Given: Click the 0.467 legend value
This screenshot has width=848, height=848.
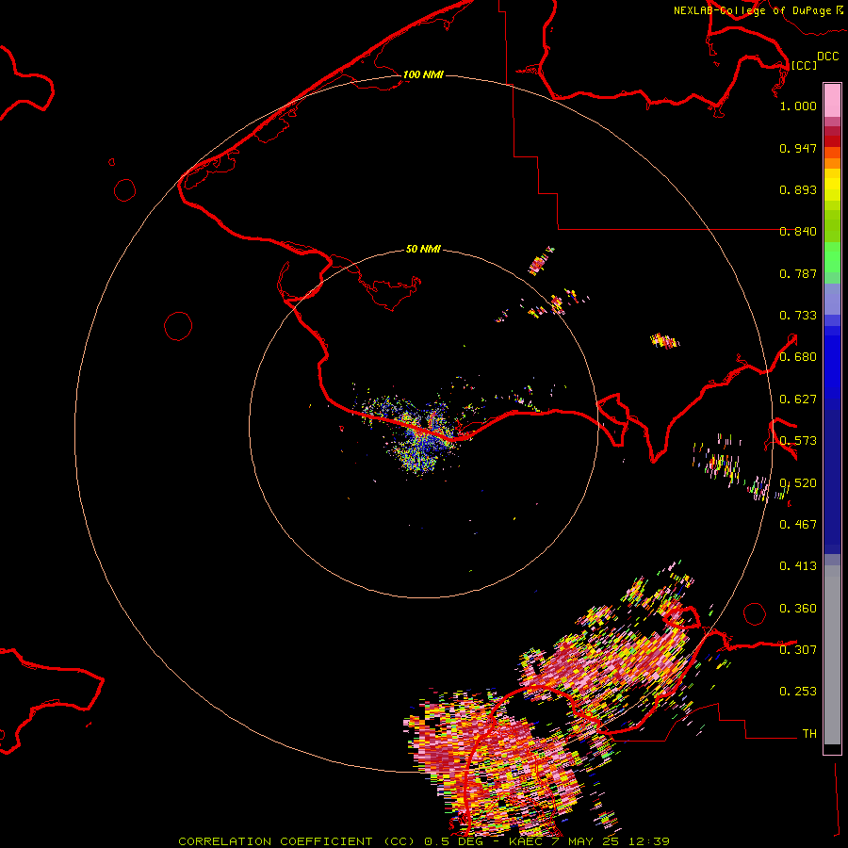Looking at the screenshot, I should 798,525.
